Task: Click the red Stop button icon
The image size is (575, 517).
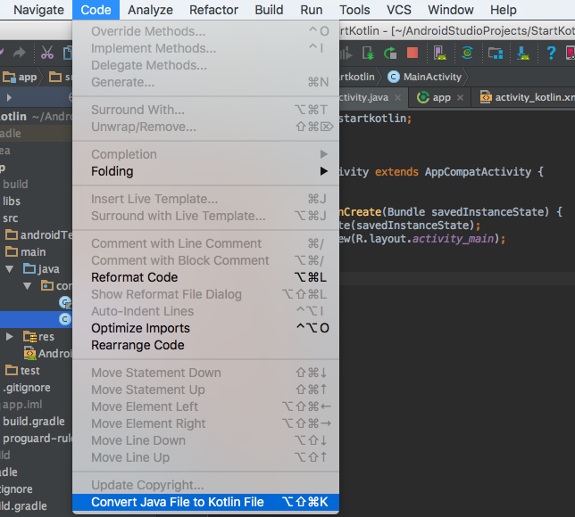Action: [x=412, y=53]
